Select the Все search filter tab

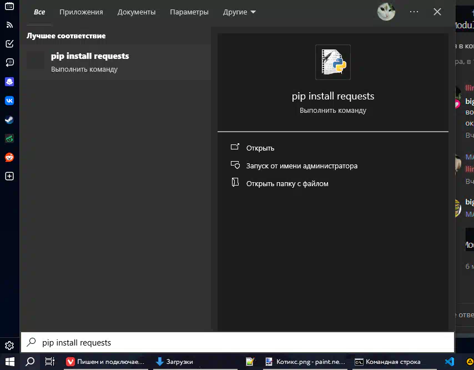click(39, 12)
